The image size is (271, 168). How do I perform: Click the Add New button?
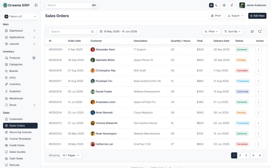[257, 16]
